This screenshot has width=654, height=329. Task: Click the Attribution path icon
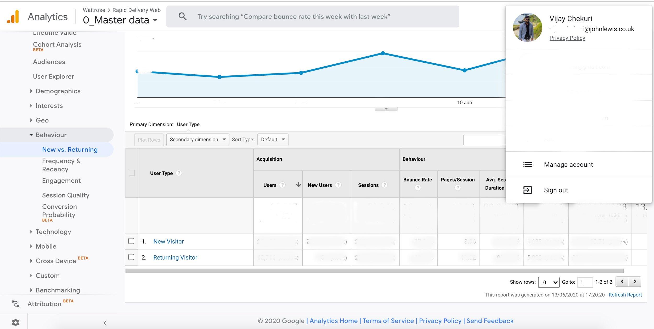[15, 304]
